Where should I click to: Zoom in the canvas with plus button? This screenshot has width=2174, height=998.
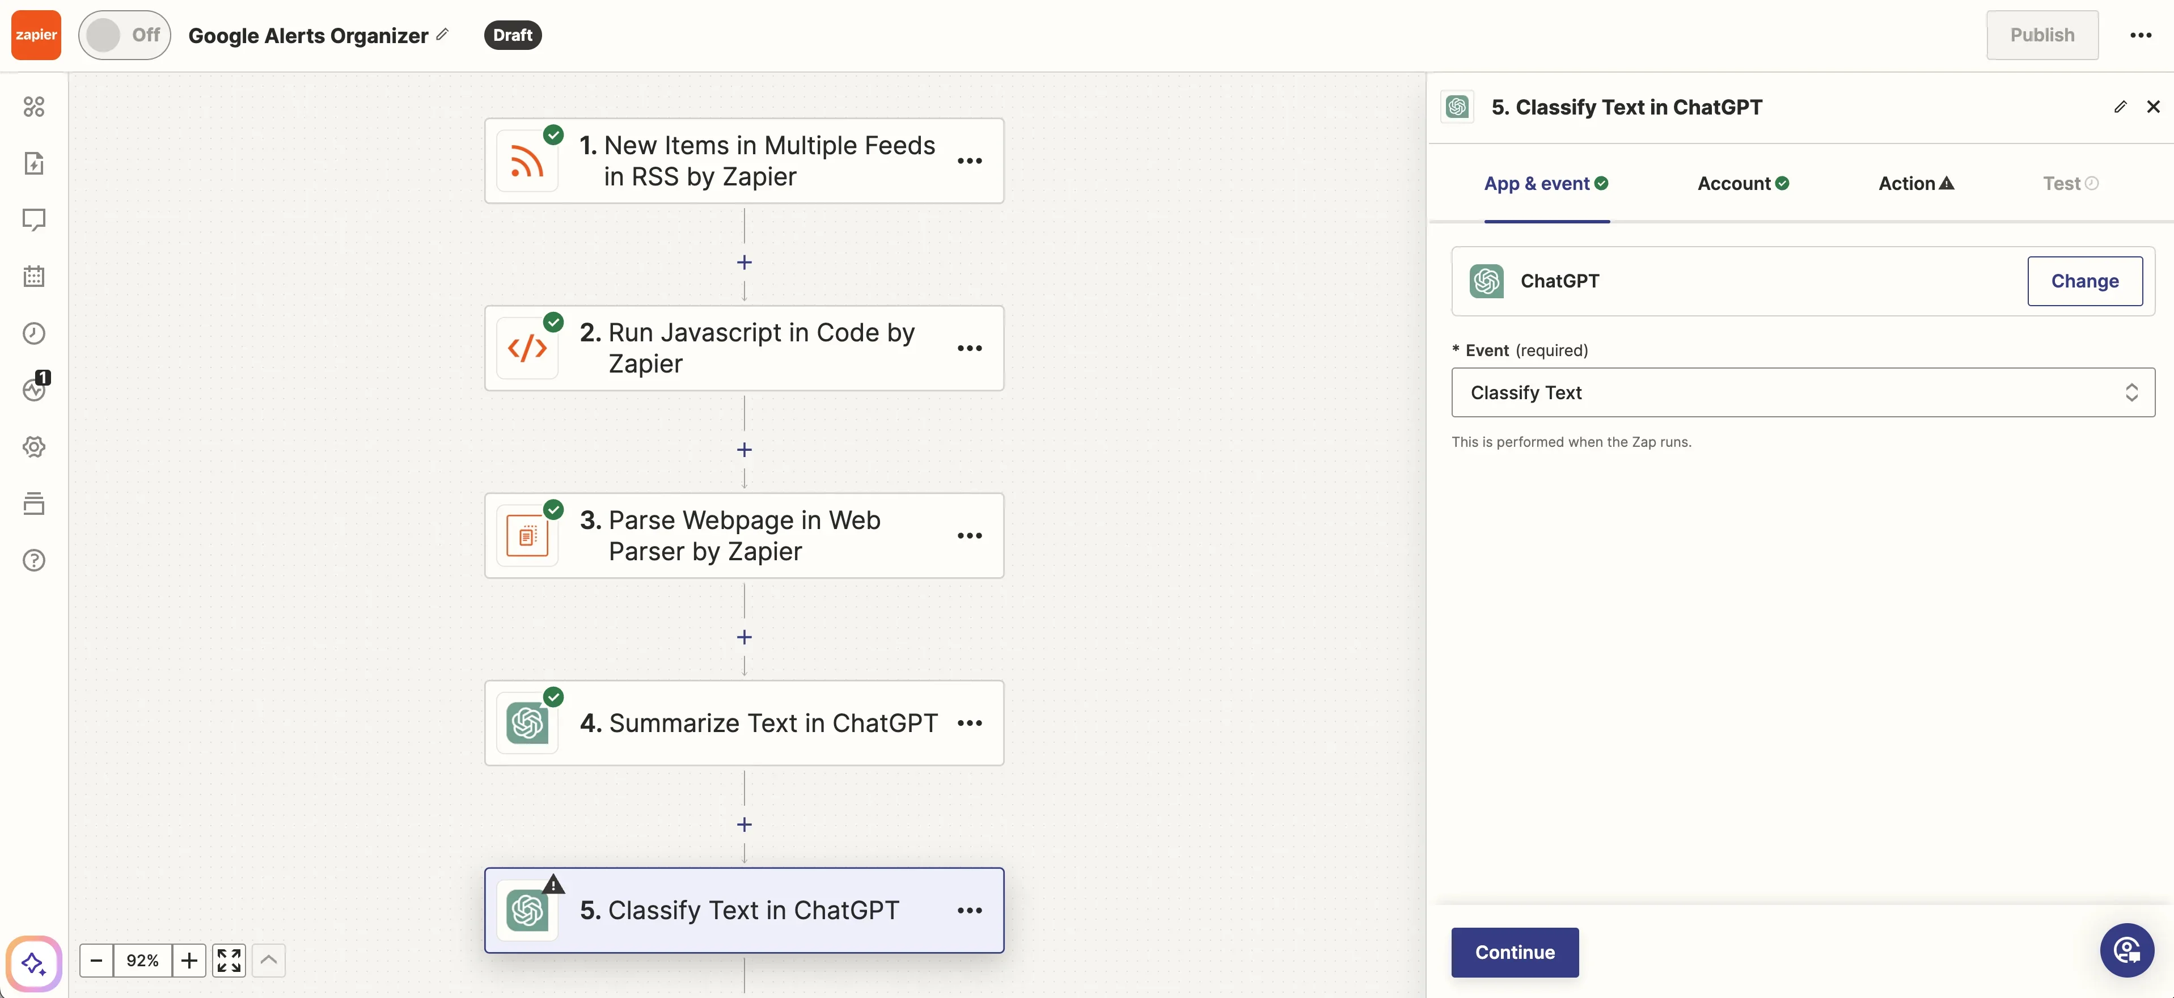pyautogui.click(x=189, y=960)
